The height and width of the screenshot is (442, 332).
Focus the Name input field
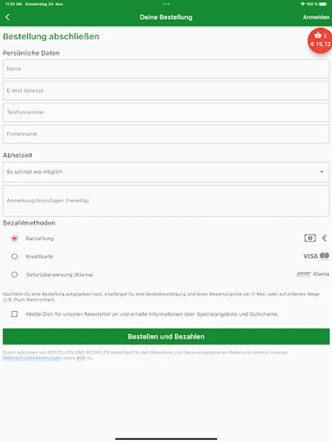click(166, 69)
